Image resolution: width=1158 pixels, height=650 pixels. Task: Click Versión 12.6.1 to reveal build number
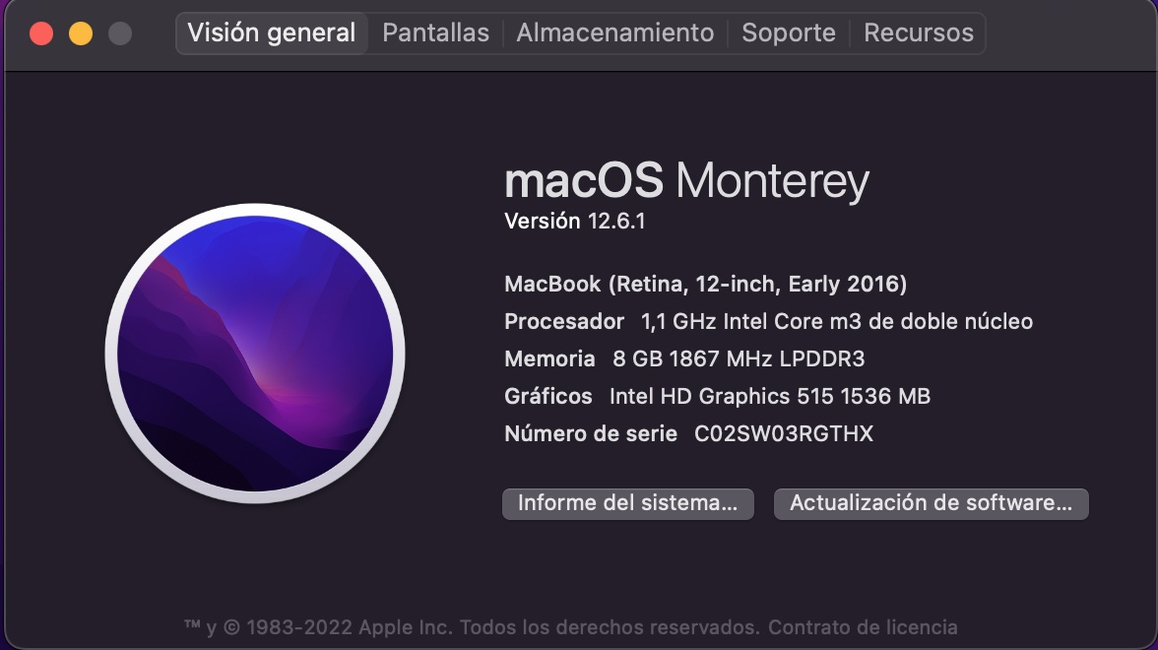tap(575, 221)
